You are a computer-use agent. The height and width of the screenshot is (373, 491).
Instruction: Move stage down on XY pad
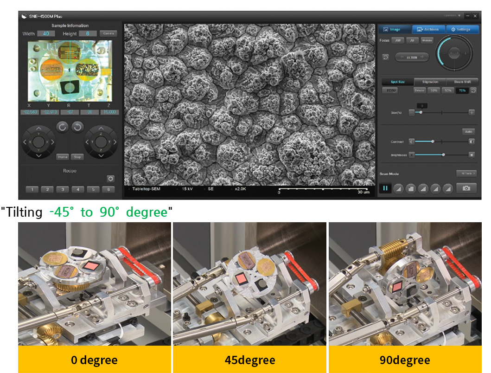click(38, 155)
